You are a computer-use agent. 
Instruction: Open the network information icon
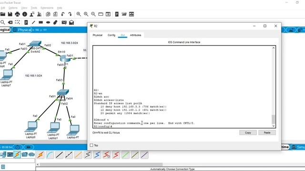[x=25, y=14]
